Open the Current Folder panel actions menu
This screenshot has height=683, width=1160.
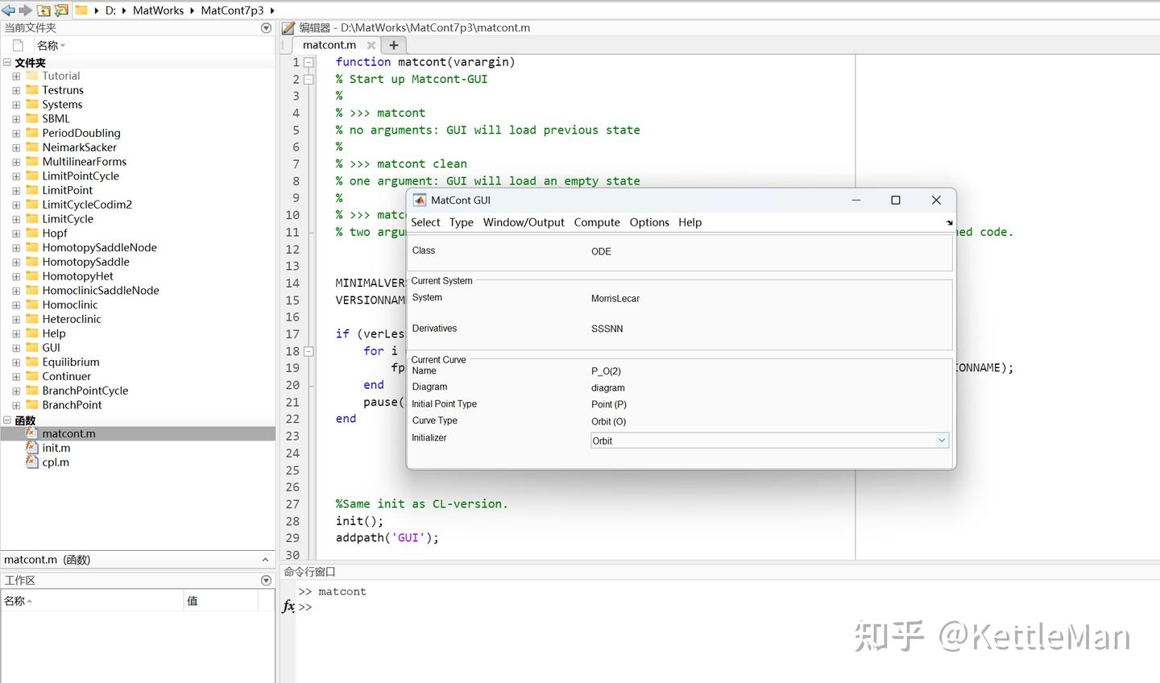click(x=267, y=28)
